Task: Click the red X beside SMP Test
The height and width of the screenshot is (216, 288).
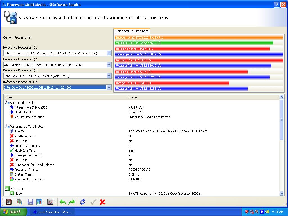Action: (12, 141)
